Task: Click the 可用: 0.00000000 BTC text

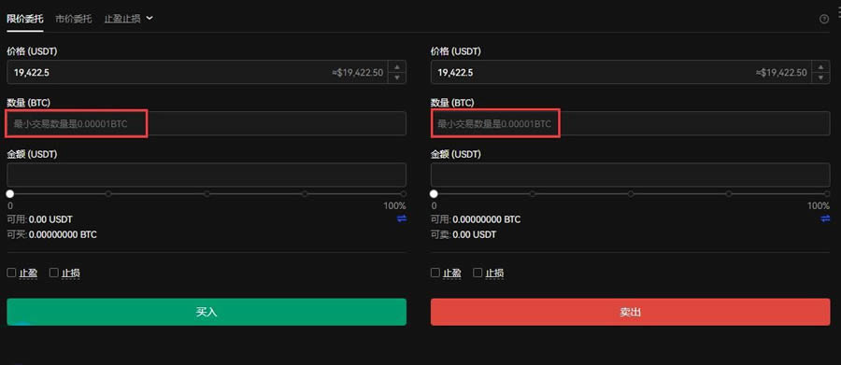Action: click(476, 219)
